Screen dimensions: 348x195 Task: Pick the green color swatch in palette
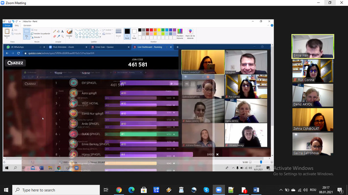click(163, 30)
